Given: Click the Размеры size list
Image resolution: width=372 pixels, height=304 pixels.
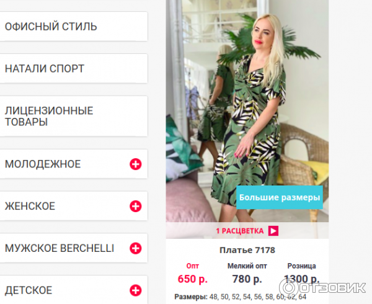Looking at the screenshot, I should (x=240, y=297).
